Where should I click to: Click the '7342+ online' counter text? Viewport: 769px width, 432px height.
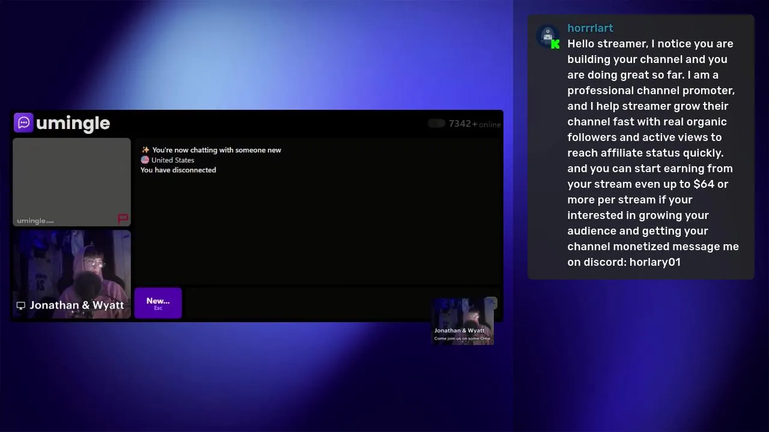475,124
